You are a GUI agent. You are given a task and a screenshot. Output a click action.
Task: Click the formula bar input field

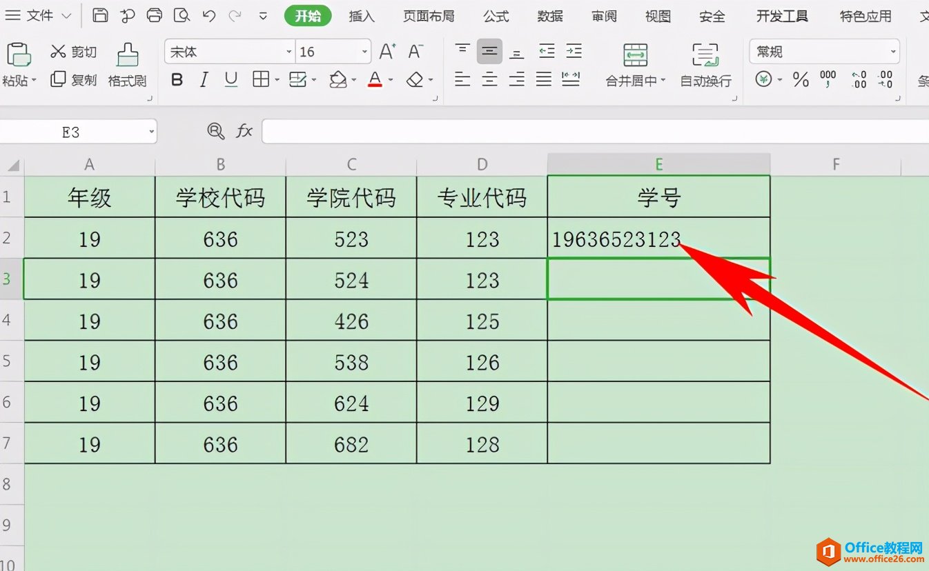[595, 131]
